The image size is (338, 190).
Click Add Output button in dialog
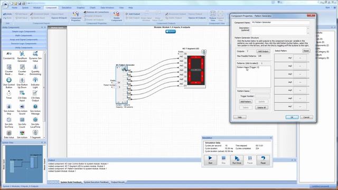[263, 51]
